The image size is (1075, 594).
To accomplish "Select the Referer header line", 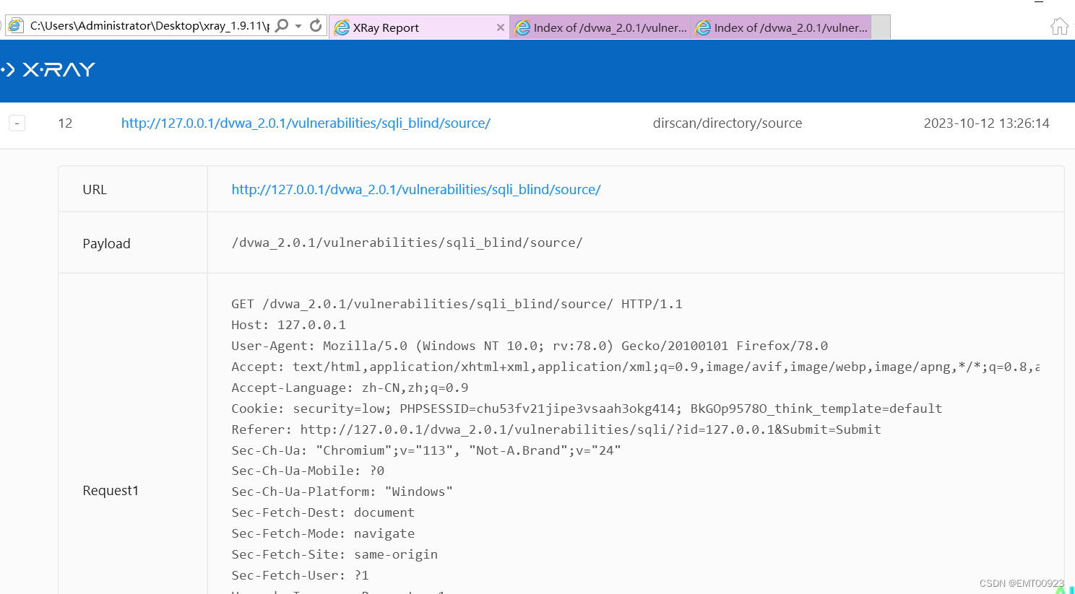I will coord(556,429).
